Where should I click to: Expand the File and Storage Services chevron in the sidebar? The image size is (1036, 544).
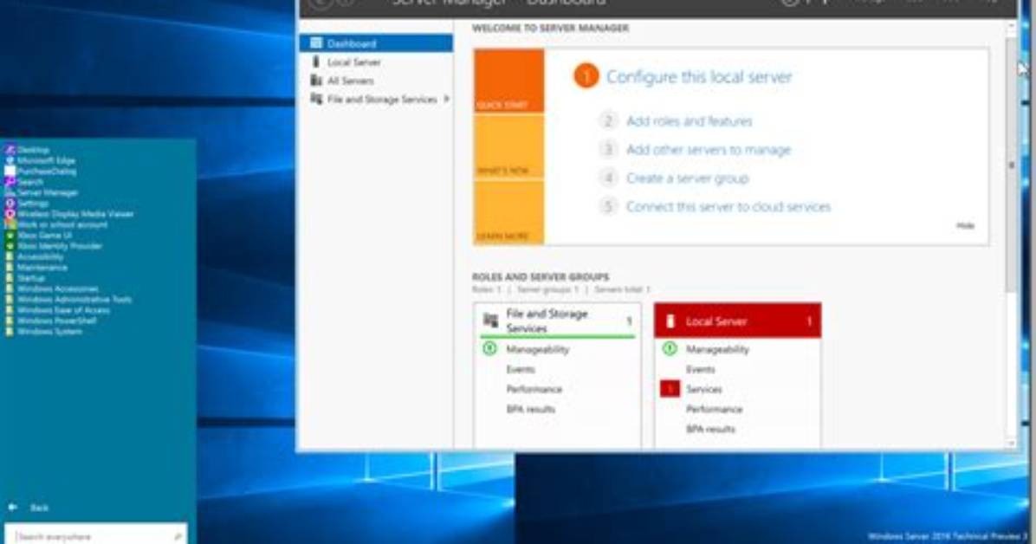pos(447,99)
